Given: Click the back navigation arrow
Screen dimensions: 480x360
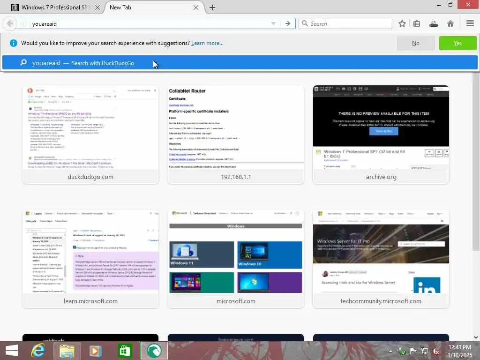Looking at the screenshot, I should 10,23.
